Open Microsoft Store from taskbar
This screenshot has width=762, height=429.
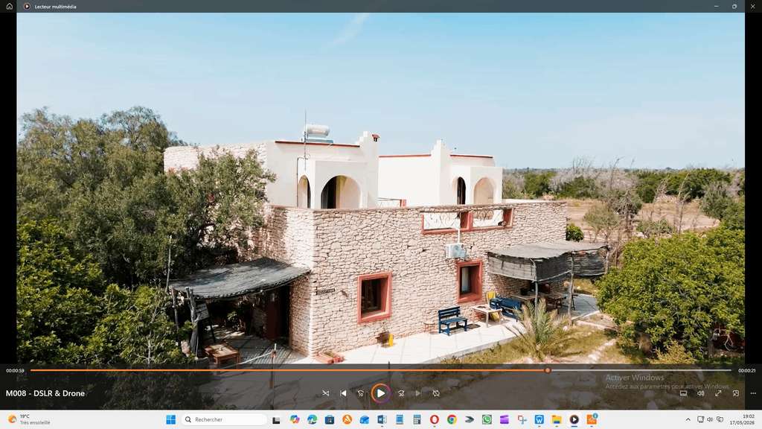330,419
